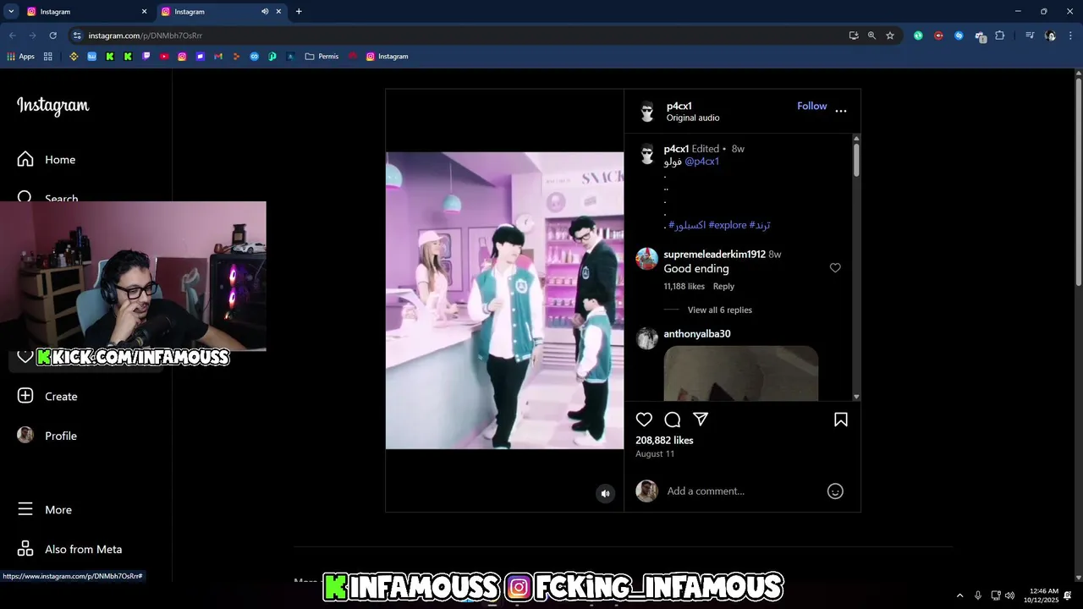
Task: Open Chrome profile avatar
Action: (1050, 36)
